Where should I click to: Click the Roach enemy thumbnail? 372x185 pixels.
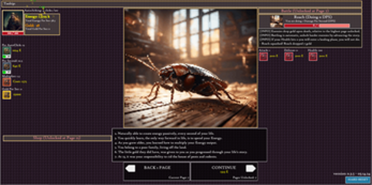pyautogui.click(x=276, y=21)
